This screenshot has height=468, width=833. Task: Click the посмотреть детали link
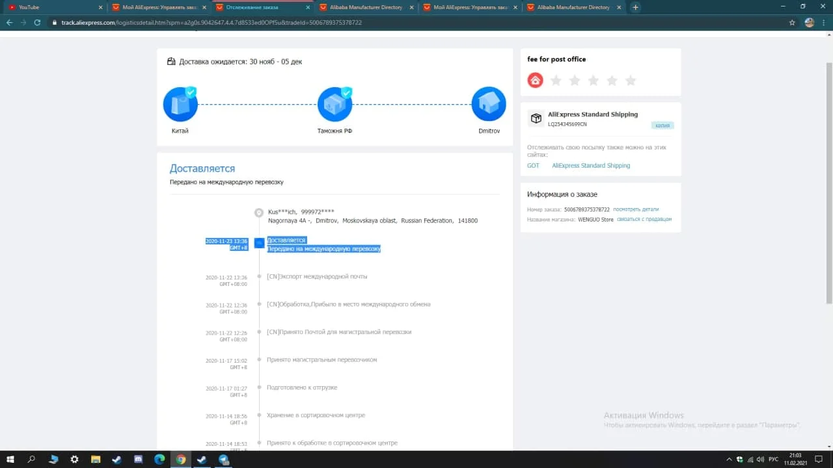(x=636, y=209)
